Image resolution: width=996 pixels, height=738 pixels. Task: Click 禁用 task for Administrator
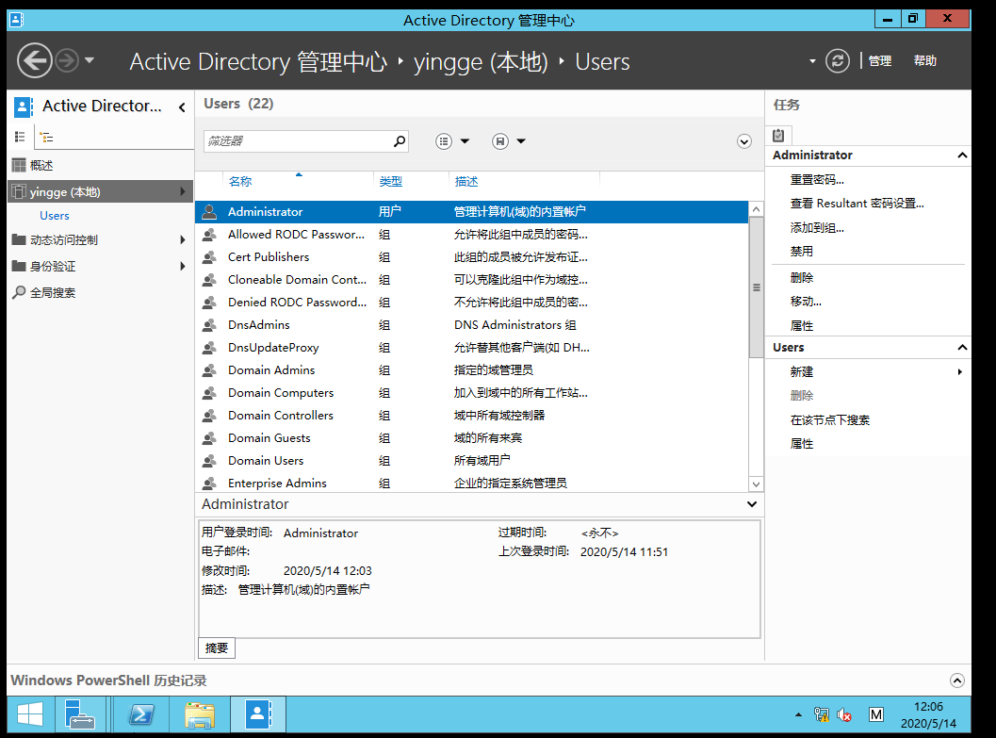802,252
